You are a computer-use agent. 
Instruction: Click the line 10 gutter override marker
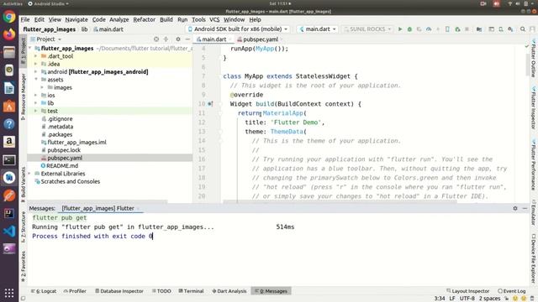pyautogui.click(x=210, y=104)
